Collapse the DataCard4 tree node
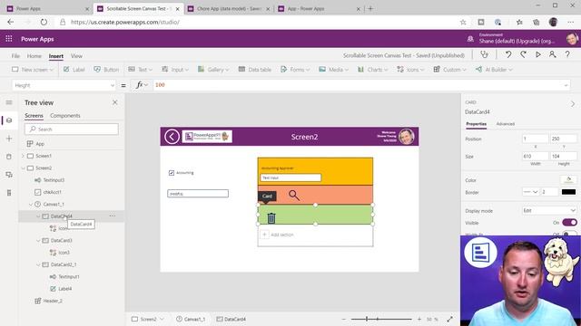The image size is (581, 326). [38, 216]
